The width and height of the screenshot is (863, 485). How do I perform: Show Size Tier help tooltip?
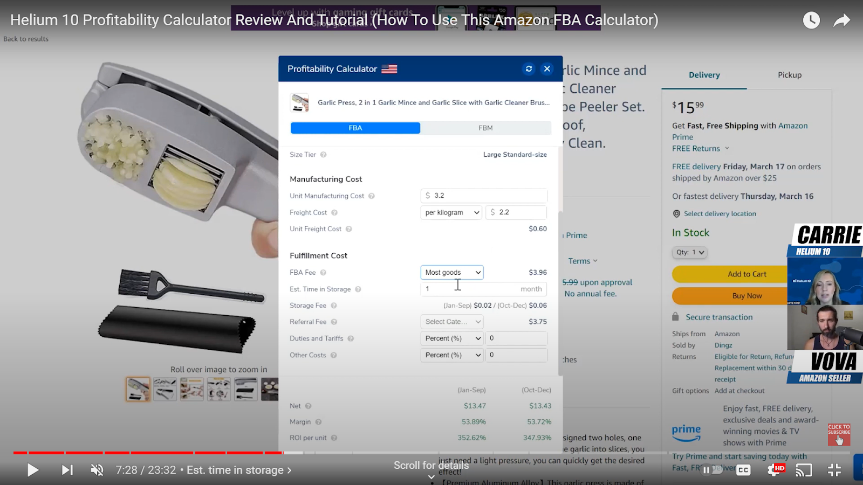pyautogui.click(x=324, y=155)
